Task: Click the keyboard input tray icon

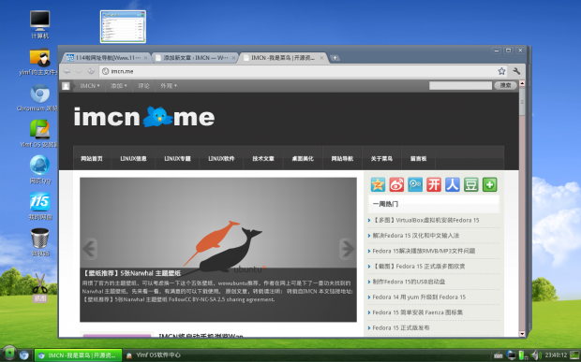Action: (x=499, y=355)
